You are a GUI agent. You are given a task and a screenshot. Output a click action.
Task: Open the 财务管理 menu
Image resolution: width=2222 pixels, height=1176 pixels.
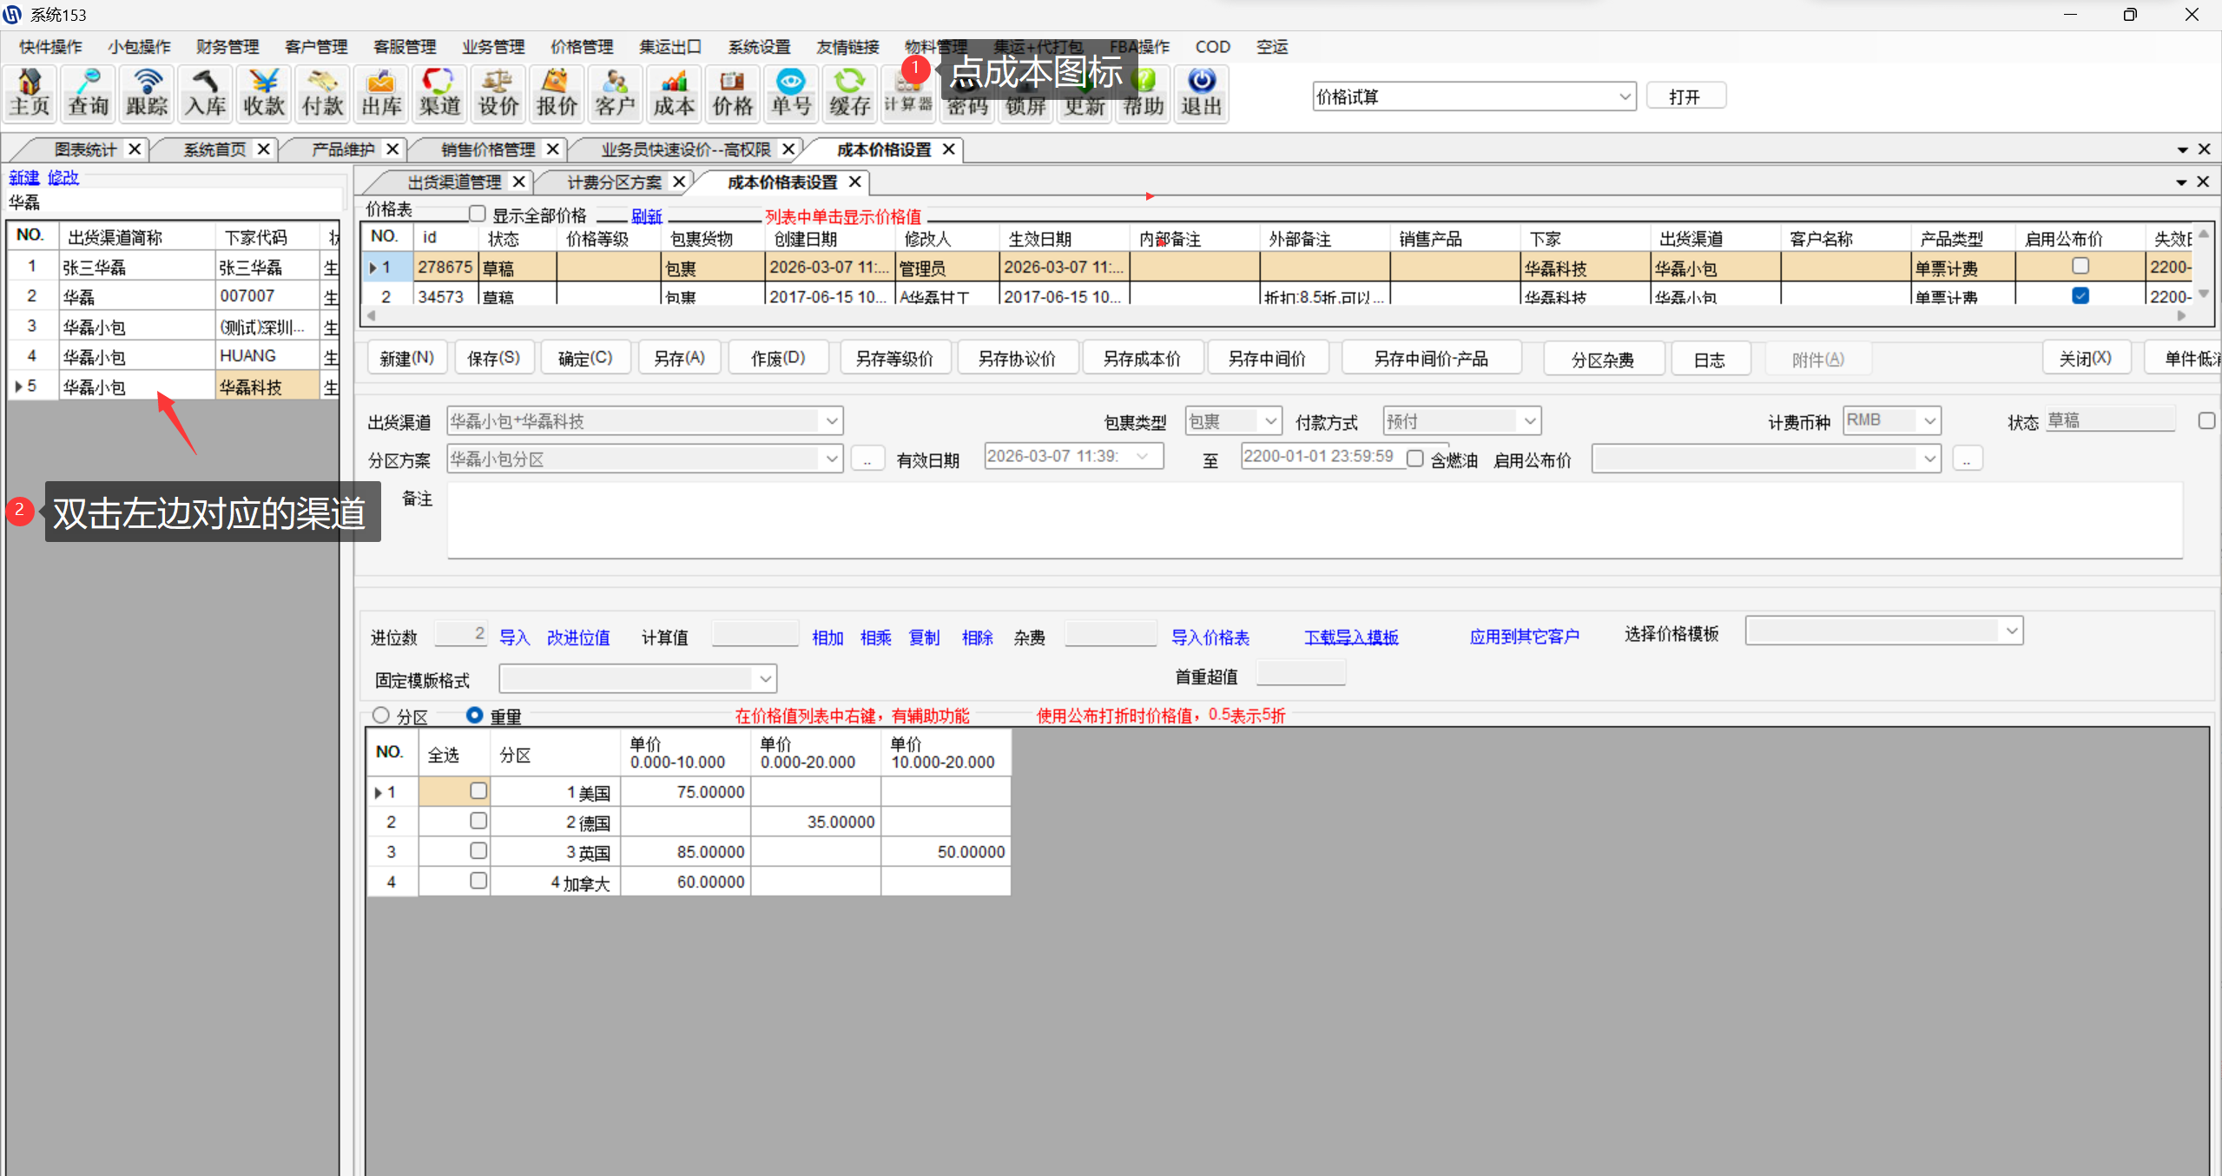pyautogui.click(x=227, y=47)
